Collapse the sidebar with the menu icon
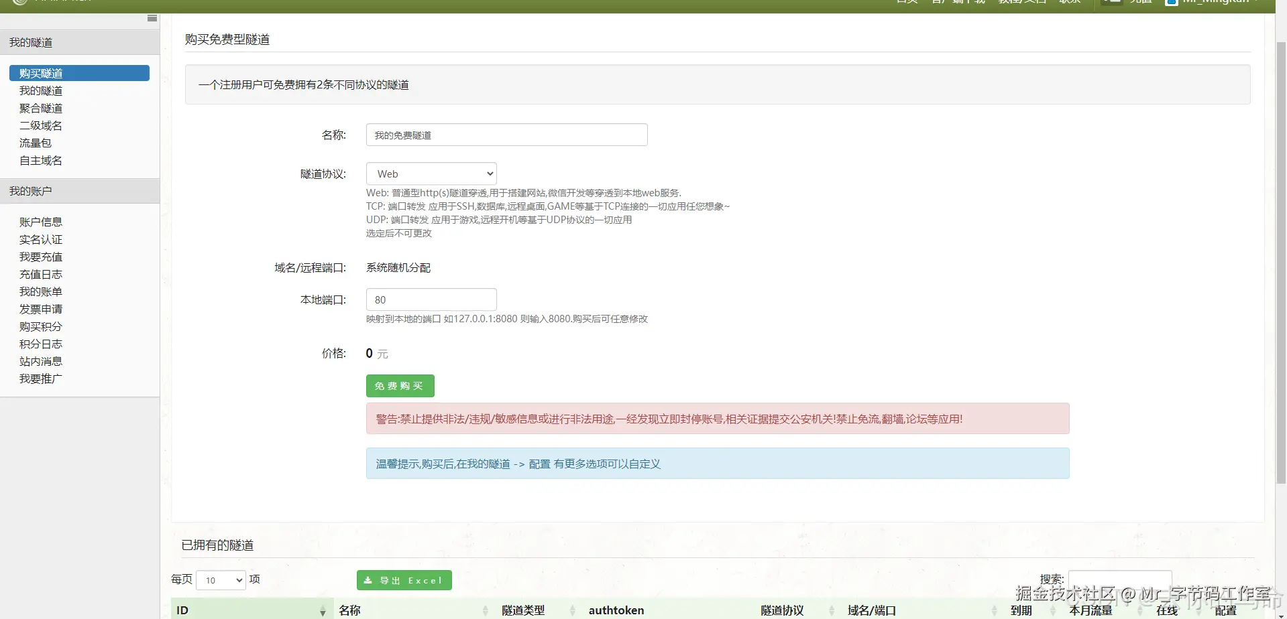This screenshot has height=619, width=1287. point(152,19)
